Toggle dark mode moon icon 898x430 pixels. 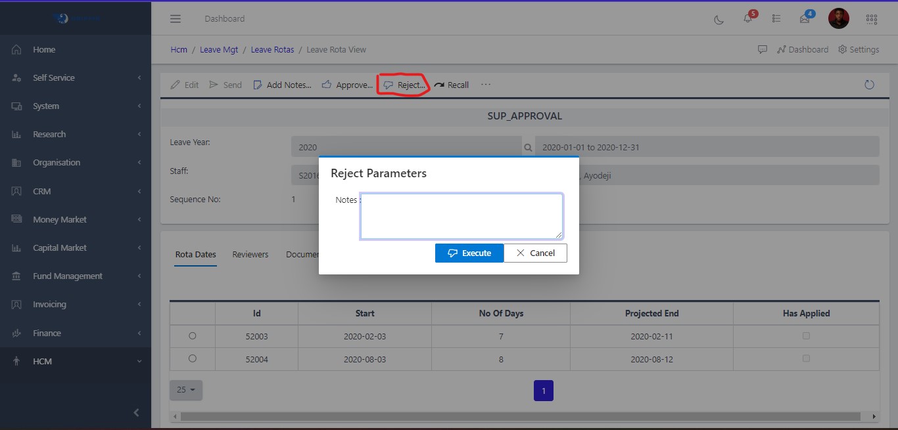click(x=719, y=19)
